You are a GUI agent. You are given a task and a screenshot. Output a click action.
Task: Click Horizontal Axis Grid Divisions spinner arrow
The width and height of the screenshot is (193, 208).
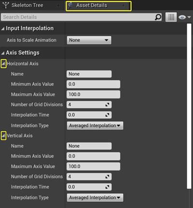click(x=107, y=105)
